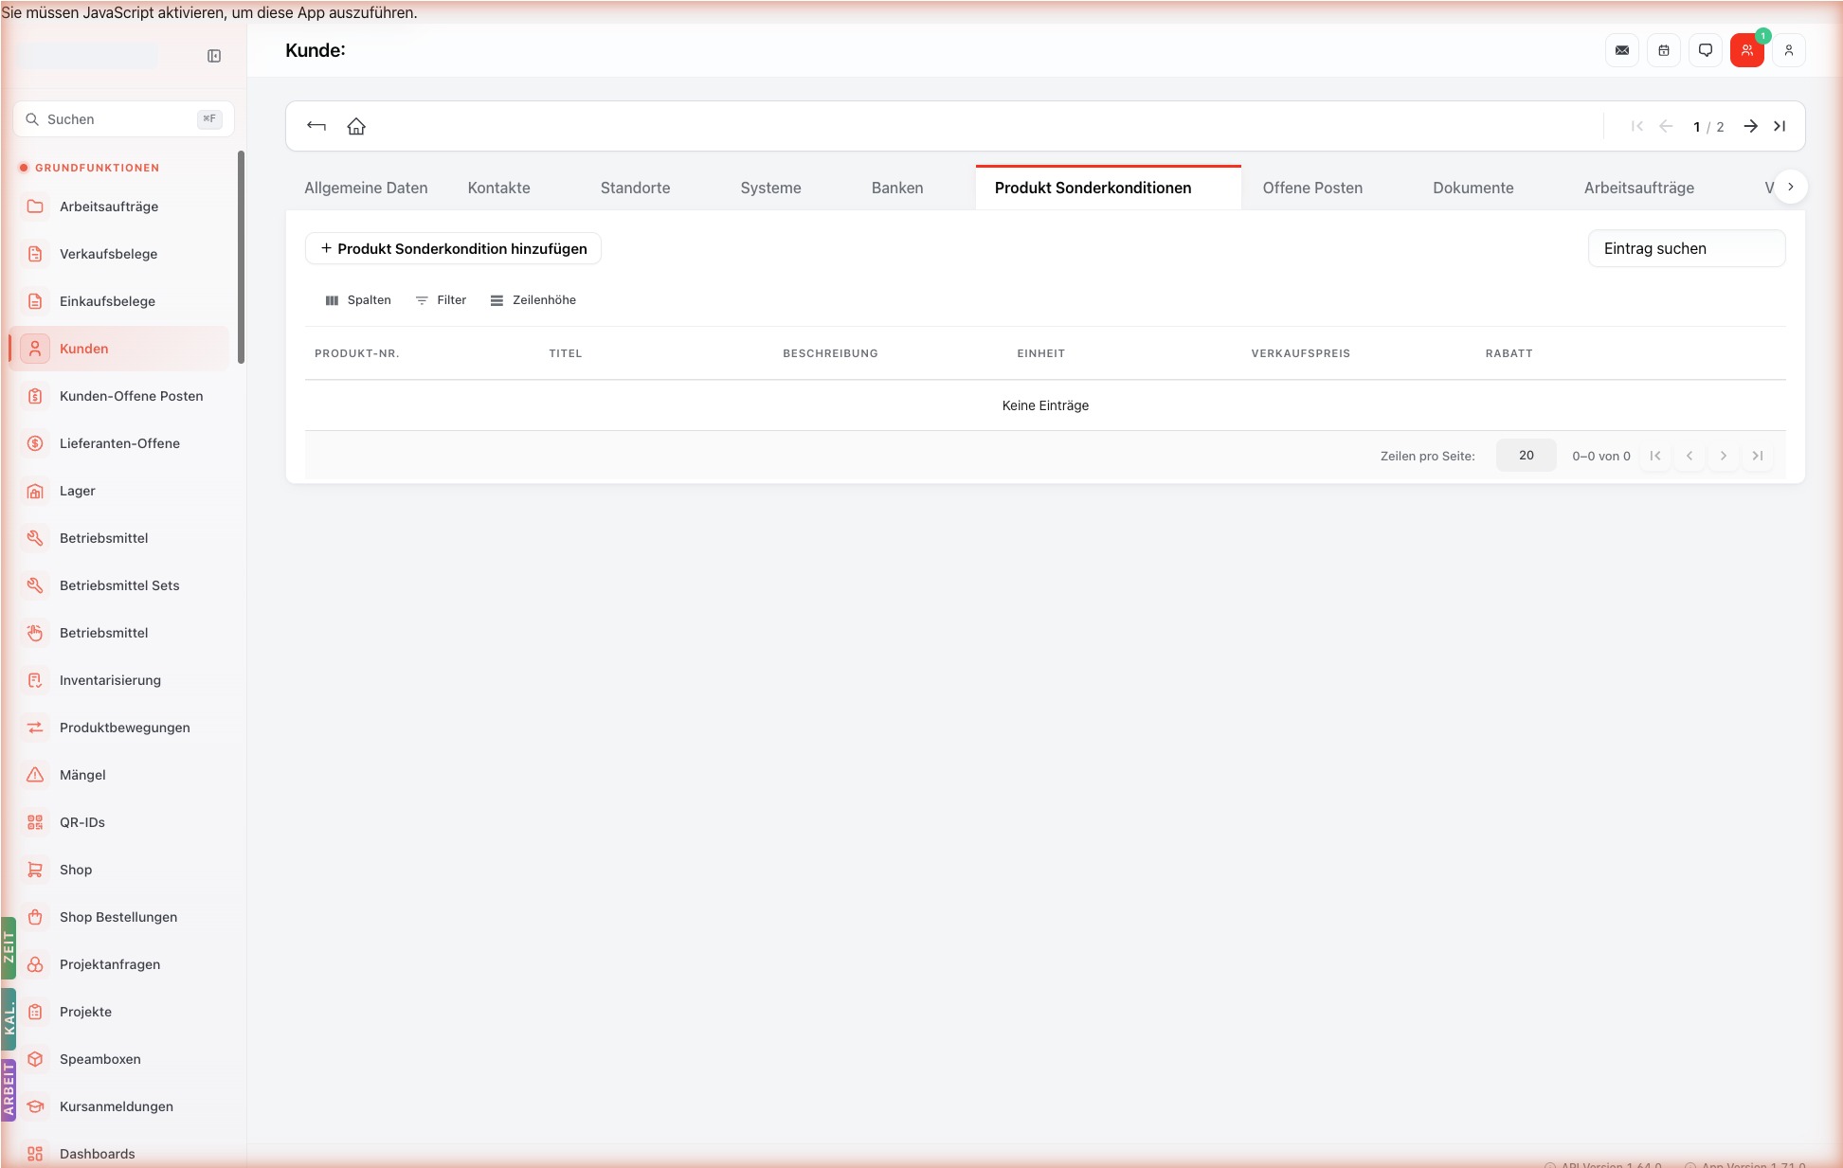Switch to the Dokumente tab
The image size is (1843, 1168).
pos(1473,188)
